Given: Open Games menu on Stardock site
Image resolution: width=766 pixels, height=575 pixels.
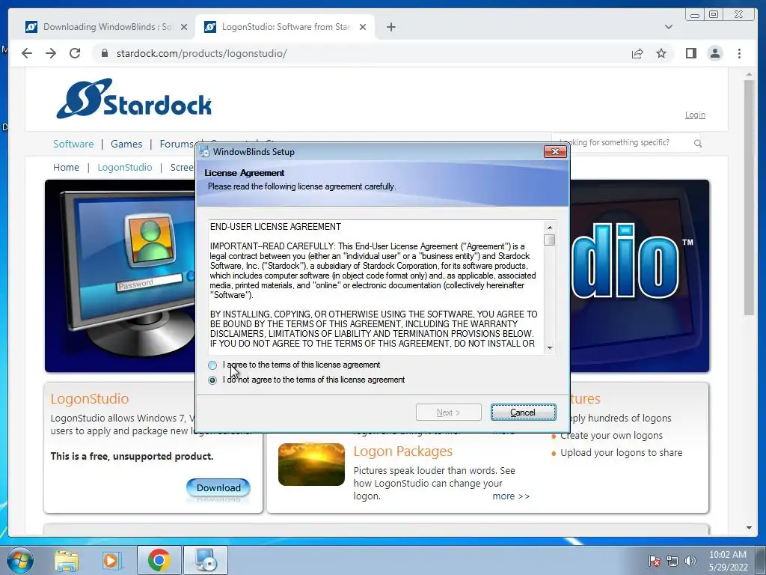Looking at the screenshot, I should 126,144.
